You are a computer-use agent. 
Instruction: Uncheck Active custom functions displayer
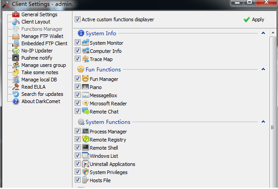77,19
